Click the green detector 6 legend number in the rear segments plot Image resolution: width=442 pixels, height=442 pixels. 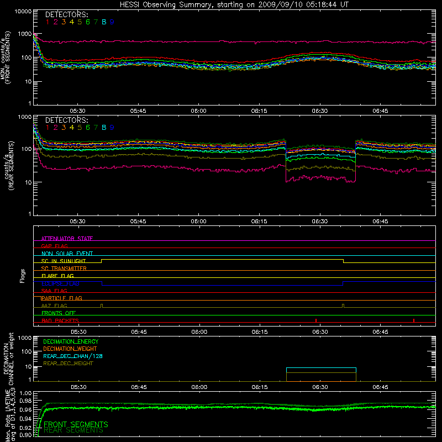click(88, 128)
